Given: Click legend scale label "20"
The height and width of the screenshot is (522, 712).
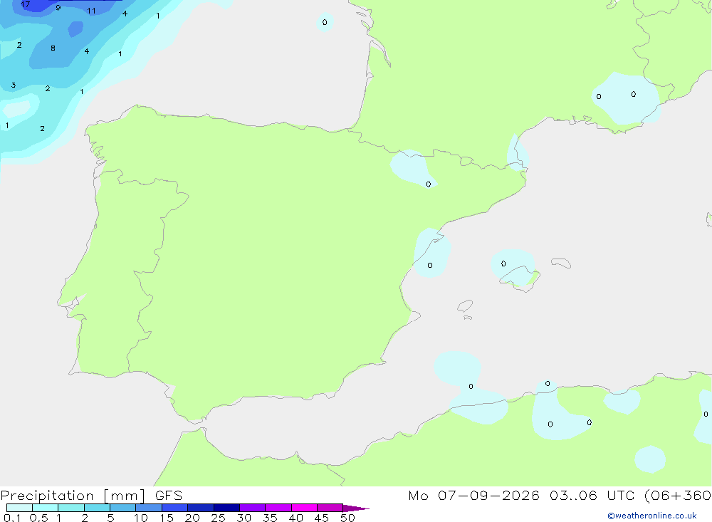Looking at the screenshot, I should pos(192,518).
